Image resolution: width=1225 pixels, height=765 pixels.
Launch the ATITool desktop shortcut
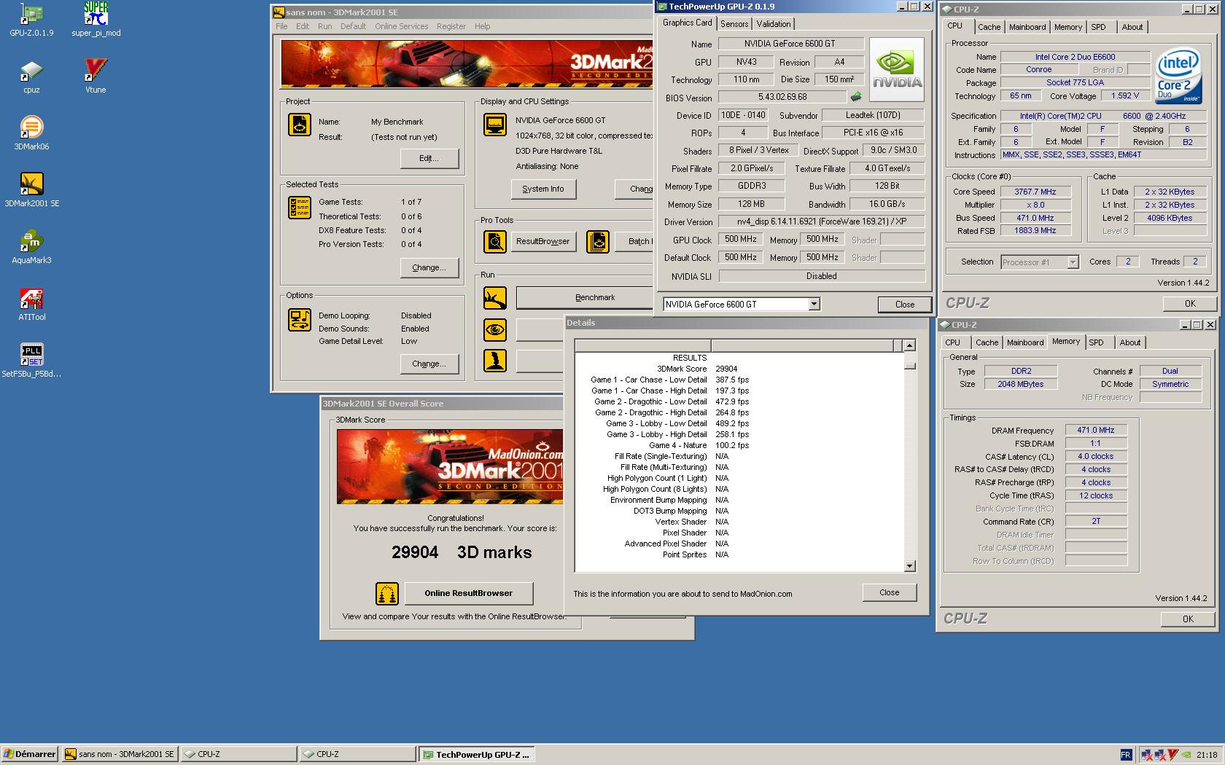[x=31, y=304]
